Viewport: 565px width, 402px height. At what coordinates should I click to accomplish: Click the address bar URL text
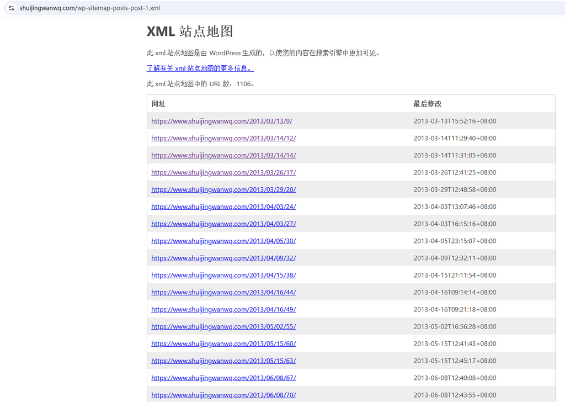pyautogui.click(x=90, y=8)
